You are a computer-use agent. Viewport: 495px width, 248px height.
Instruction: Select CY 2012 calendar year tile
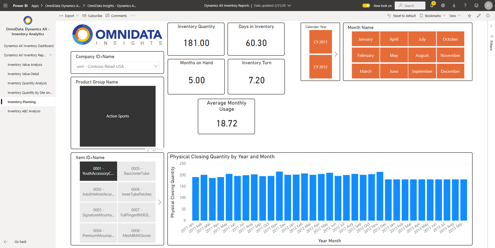point(320,67)
